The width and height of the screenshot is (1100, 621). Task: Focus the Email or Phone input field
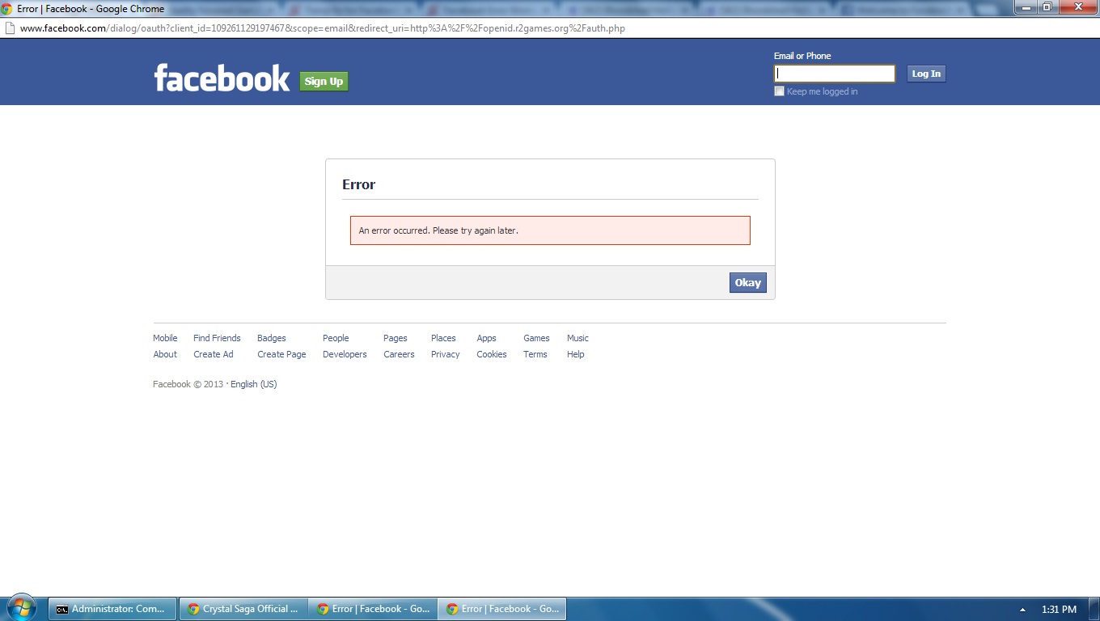tap(835, 74)
